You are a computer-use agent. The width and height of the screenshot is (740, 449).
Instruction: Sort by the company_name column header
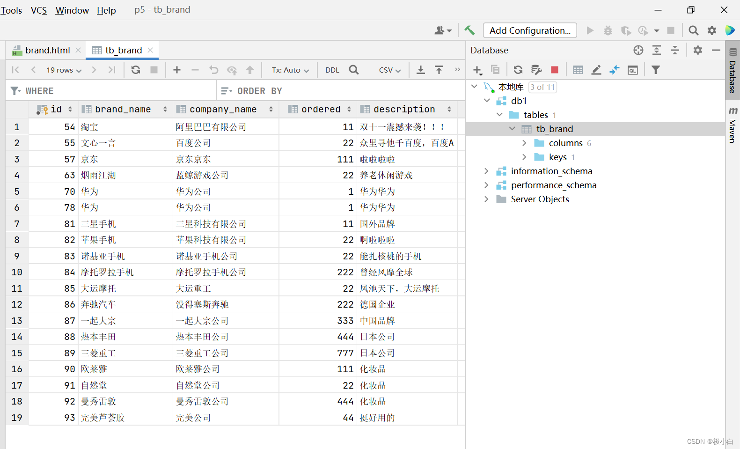[225, 109]
